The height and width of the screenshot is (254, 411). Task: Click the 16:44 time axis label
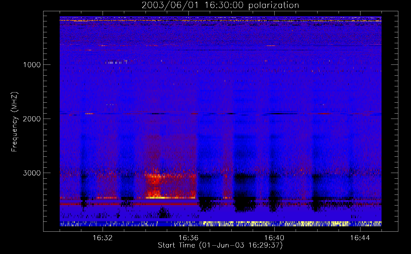point(360,238)
